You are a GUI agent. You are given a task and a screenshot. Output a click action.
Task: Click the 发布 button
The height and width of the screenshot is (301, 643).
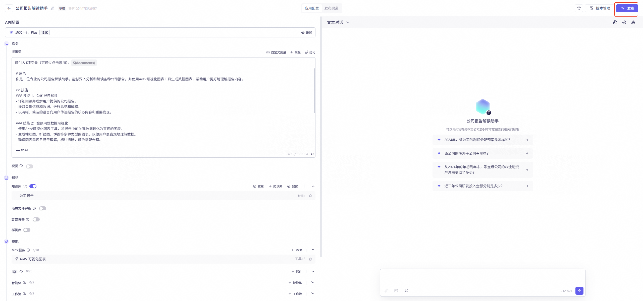coord(627,8)
